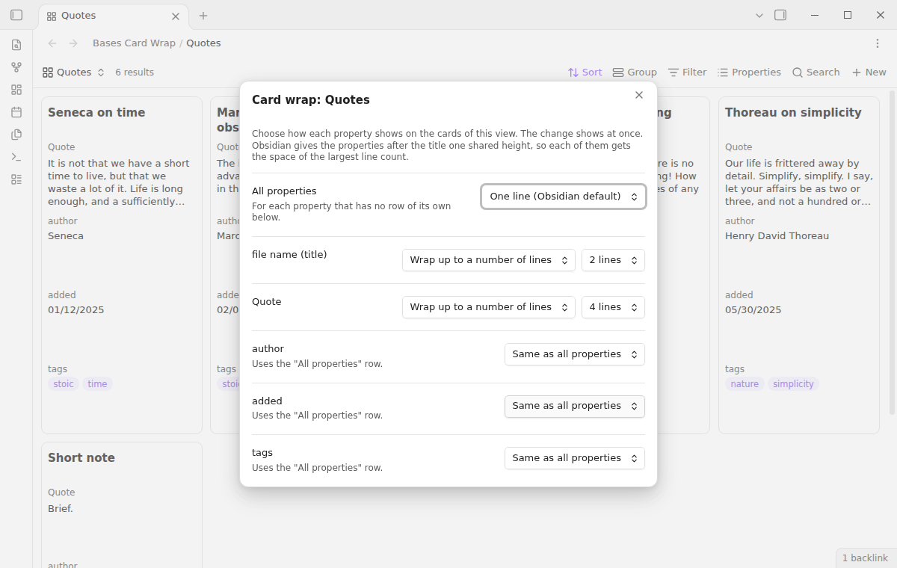Click the vertical scrollbar of the view

click(x=892, y=253)
